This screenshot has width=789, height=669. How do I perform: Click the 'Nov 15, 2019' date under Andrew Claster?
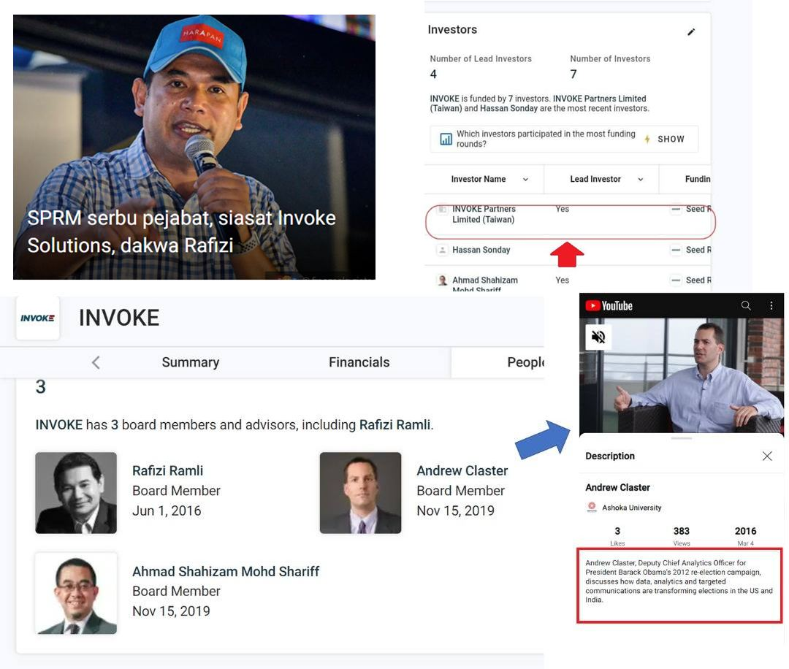coord(455,511)
